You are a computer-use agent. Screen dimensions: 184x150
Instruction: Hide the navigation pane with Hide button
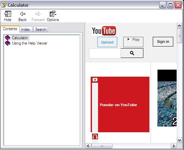tap(8, 16)
